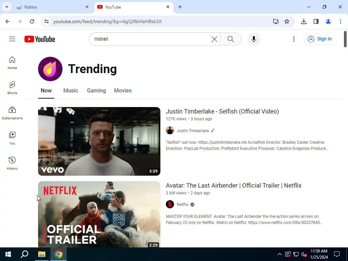The height and width of the screenshot is (261, 348).
Task: Open the Justin Timberlake channel name
Action: coord(193,131)
